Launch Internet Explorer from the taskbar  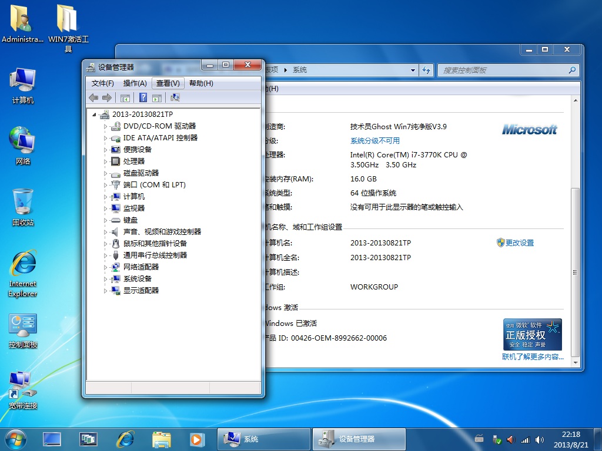pos(126,439)
